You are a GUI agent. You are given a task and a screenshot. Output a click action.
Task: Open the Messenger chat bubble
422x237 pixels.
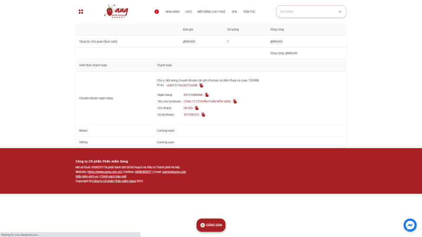pos(410,225)
